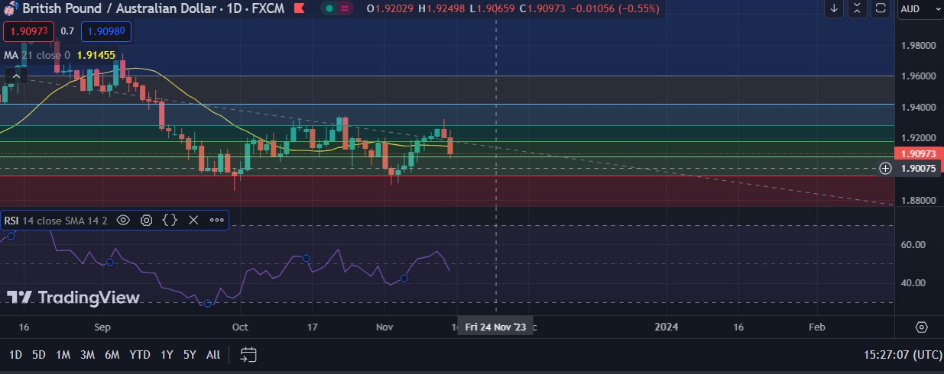Click the collapse pane arrows icon
The height and width of the screenshot is (374, 944).
coord(858,8)
